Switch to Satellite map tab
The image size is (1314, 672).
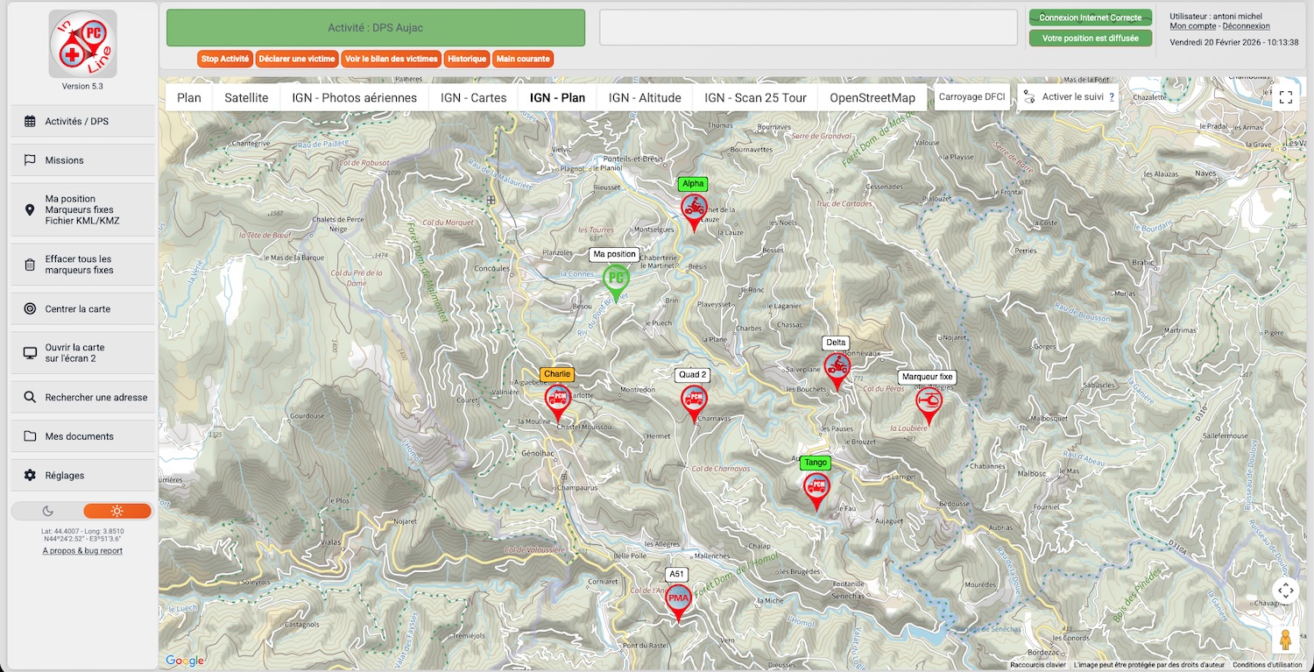click(246, 97)
